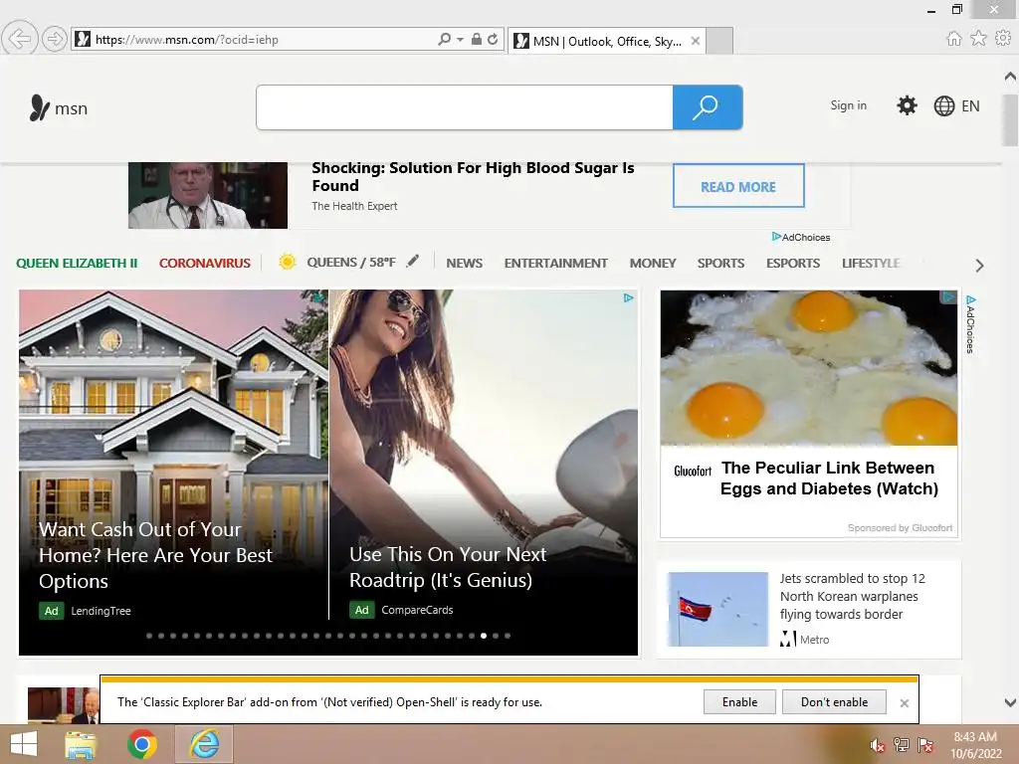Image resolution: width=1019 pixels, height=764 pixels.
Task: Open Favorites using the star icon
Action: pyautogui.click(x=978, y=39)
